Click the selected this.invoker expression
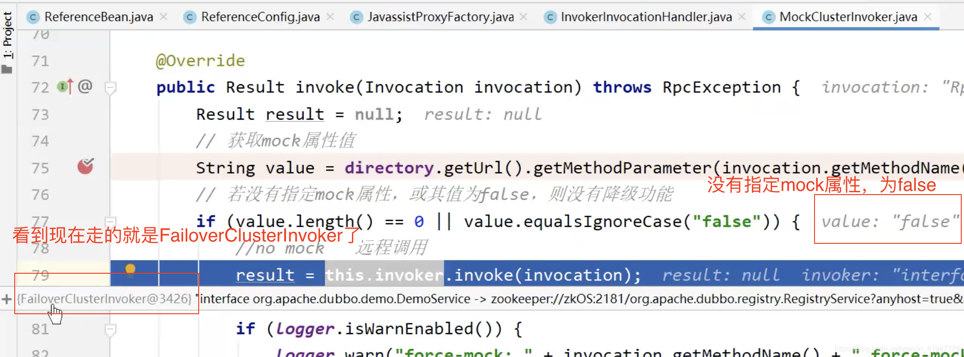 [x=384, y=275]
